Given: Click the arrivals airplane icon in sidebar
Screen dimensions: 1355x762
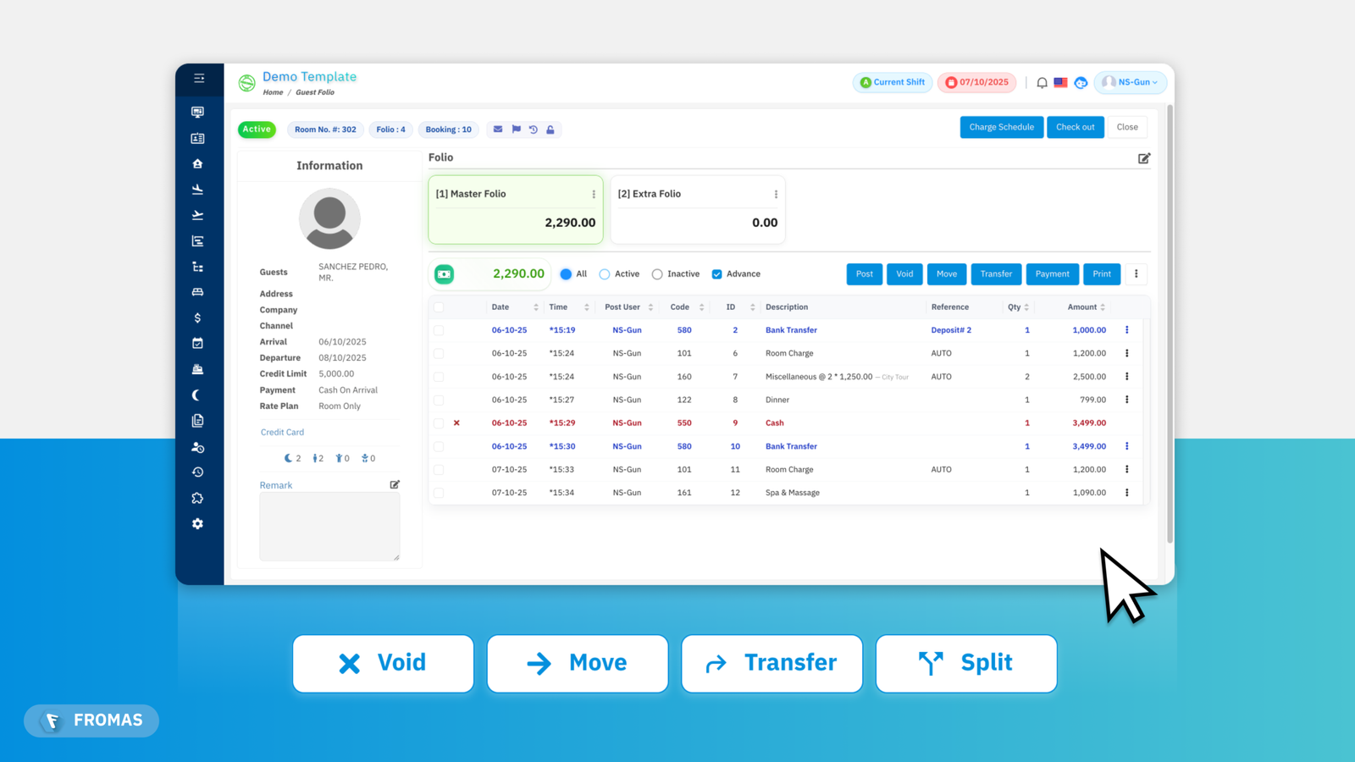Looking at the screenshot, I should pos(197,189).
